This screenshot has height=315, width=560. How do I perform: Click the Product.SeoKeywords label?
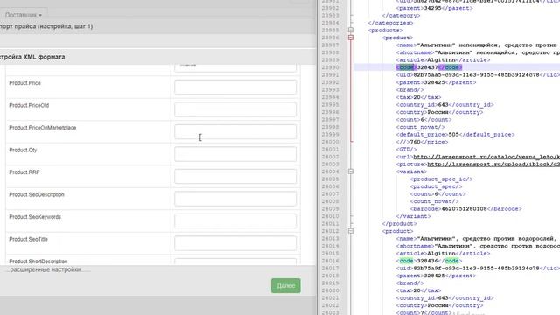(35, 217)
